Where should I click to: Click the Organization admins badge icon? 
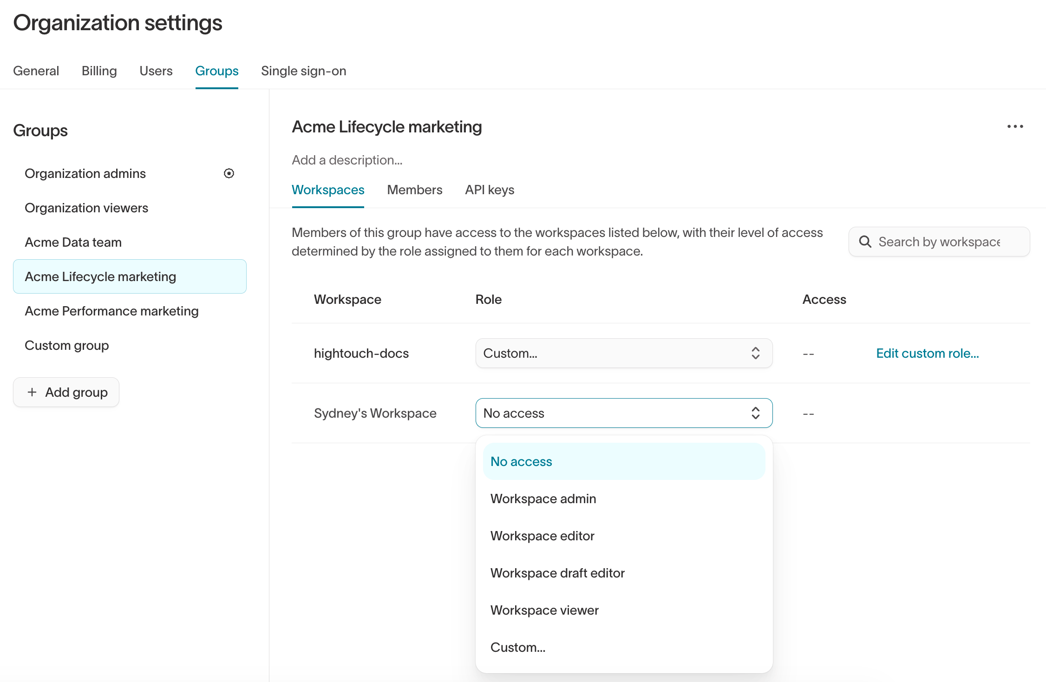(x=229, y=173)
